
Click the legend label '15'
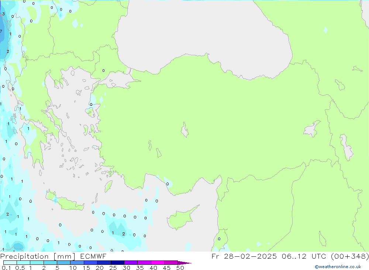(86, 268)
